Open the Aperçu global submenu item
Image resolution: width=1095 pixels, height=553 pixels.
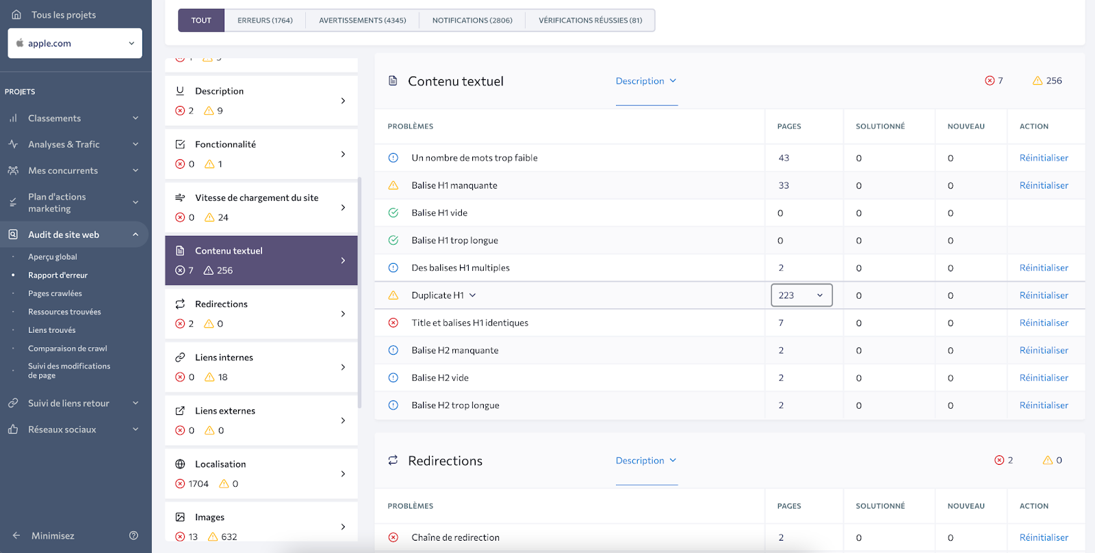pyautogui.click(x=53, y=257)
